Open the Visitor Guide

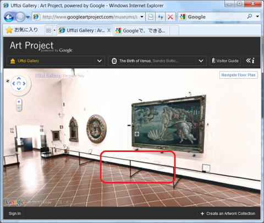225,61
